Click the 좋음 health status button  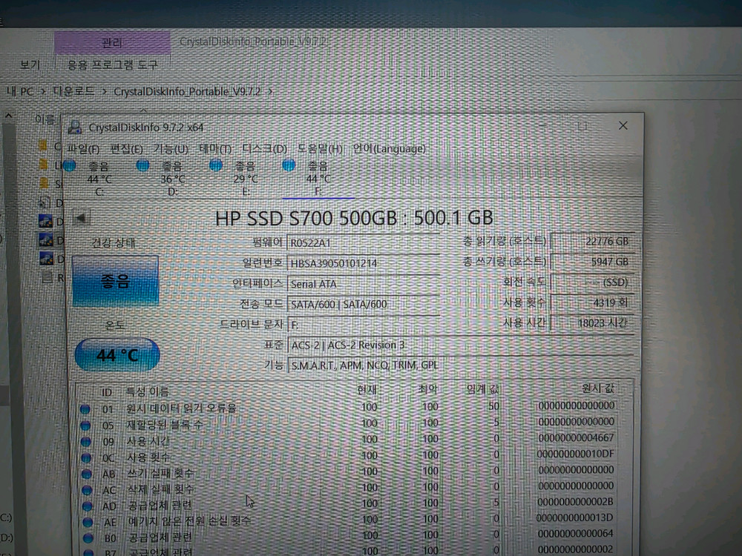coord(116,281)
